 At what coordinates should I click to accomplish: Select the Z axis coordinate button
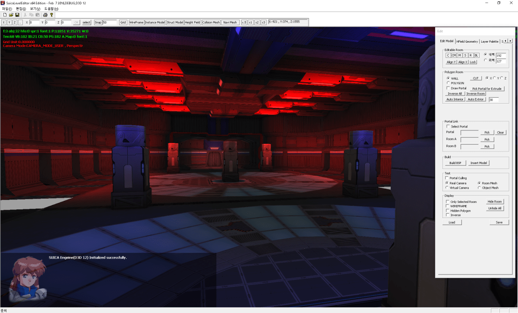click(x=14, y=22)
